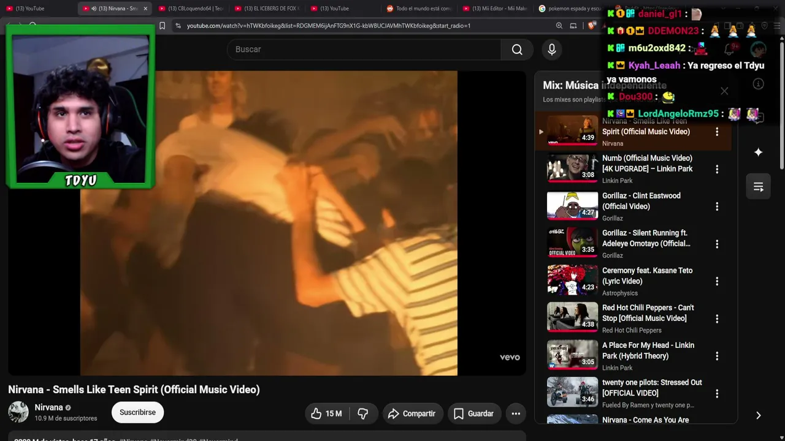Open the Ask sparkle icon in sidebar

point(758,153)
